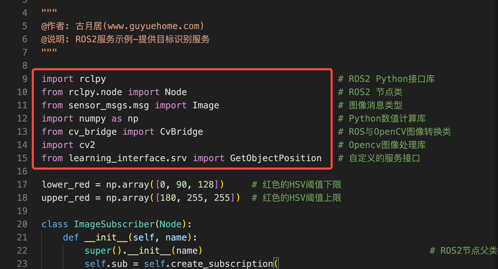Click the '# ROS与OpenCV图像转换类' comment
This screenshot has width=498, height=269.
click(394, 132)
